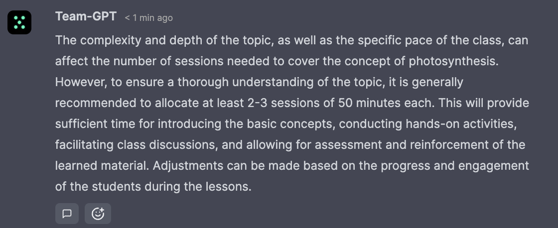The width and height of the screenshot is (558, 228).
Task: Click the Team-GPT sender name
Action: (86, 16)
